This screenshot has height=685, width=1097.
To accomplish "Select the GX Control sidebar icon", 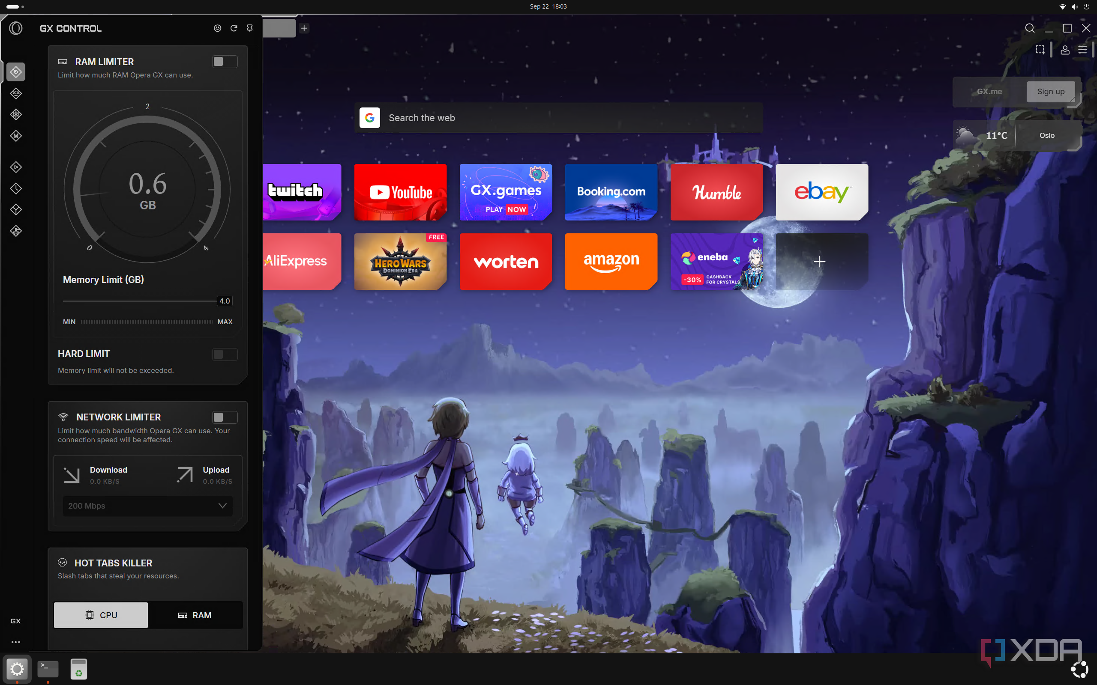I will [16, 71].
